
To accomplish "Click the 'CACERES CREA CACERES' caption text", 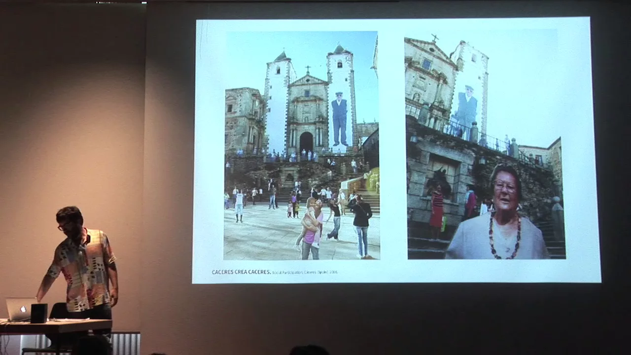I will (x=241, y=272).
